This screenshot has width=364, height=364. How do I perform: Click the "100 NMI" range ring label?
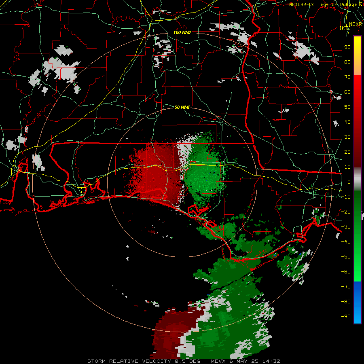[x=182, y=32]
